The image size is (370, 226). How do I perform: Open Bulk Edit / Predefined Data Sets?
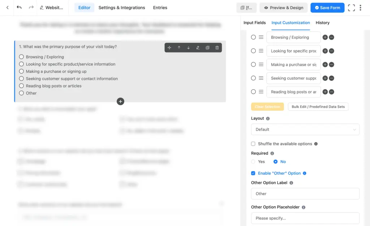318,106
